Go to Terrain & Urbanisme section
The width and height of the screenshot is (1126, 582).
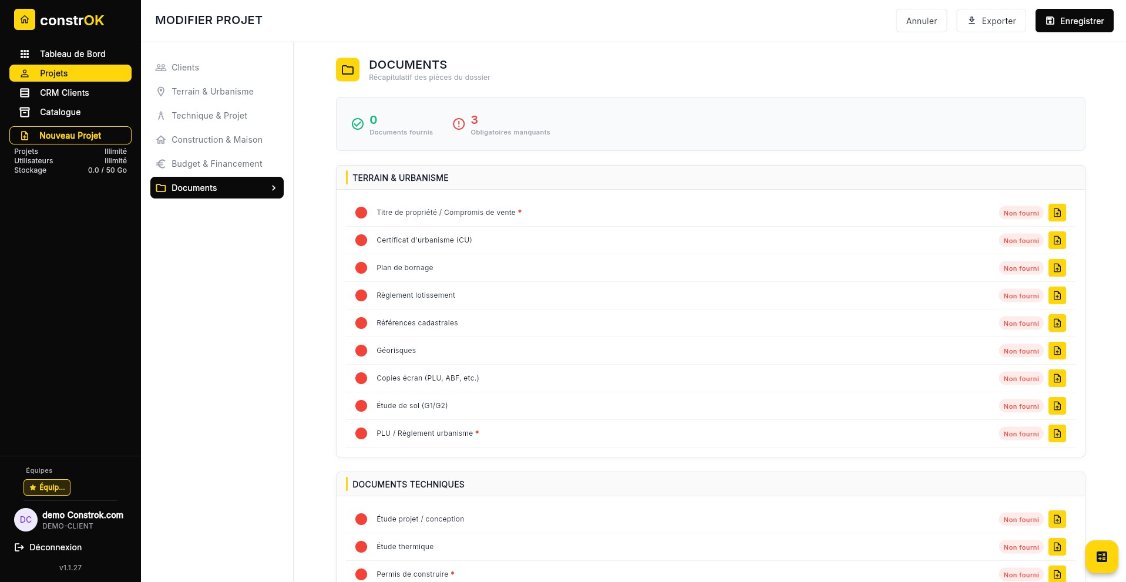pos(212,92)
